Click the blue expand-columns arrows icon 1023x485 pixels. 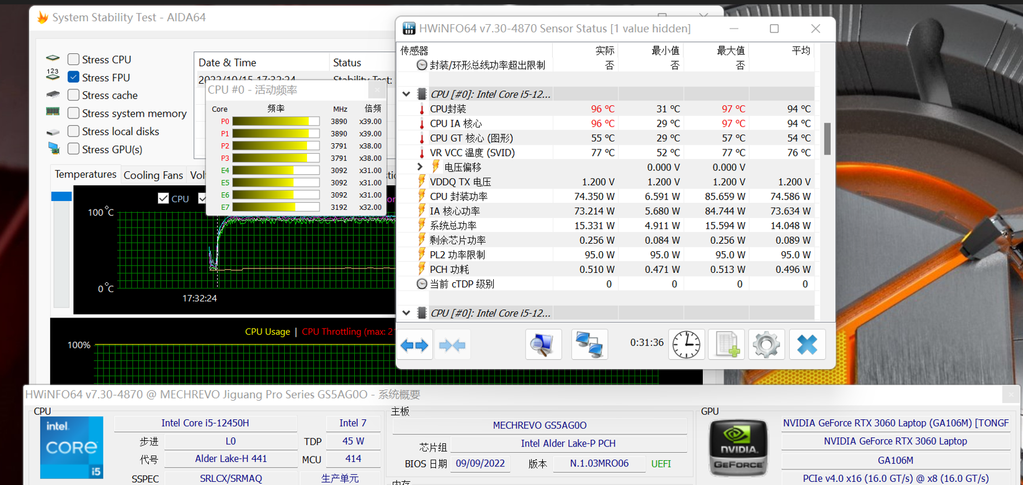click(414, 345)
